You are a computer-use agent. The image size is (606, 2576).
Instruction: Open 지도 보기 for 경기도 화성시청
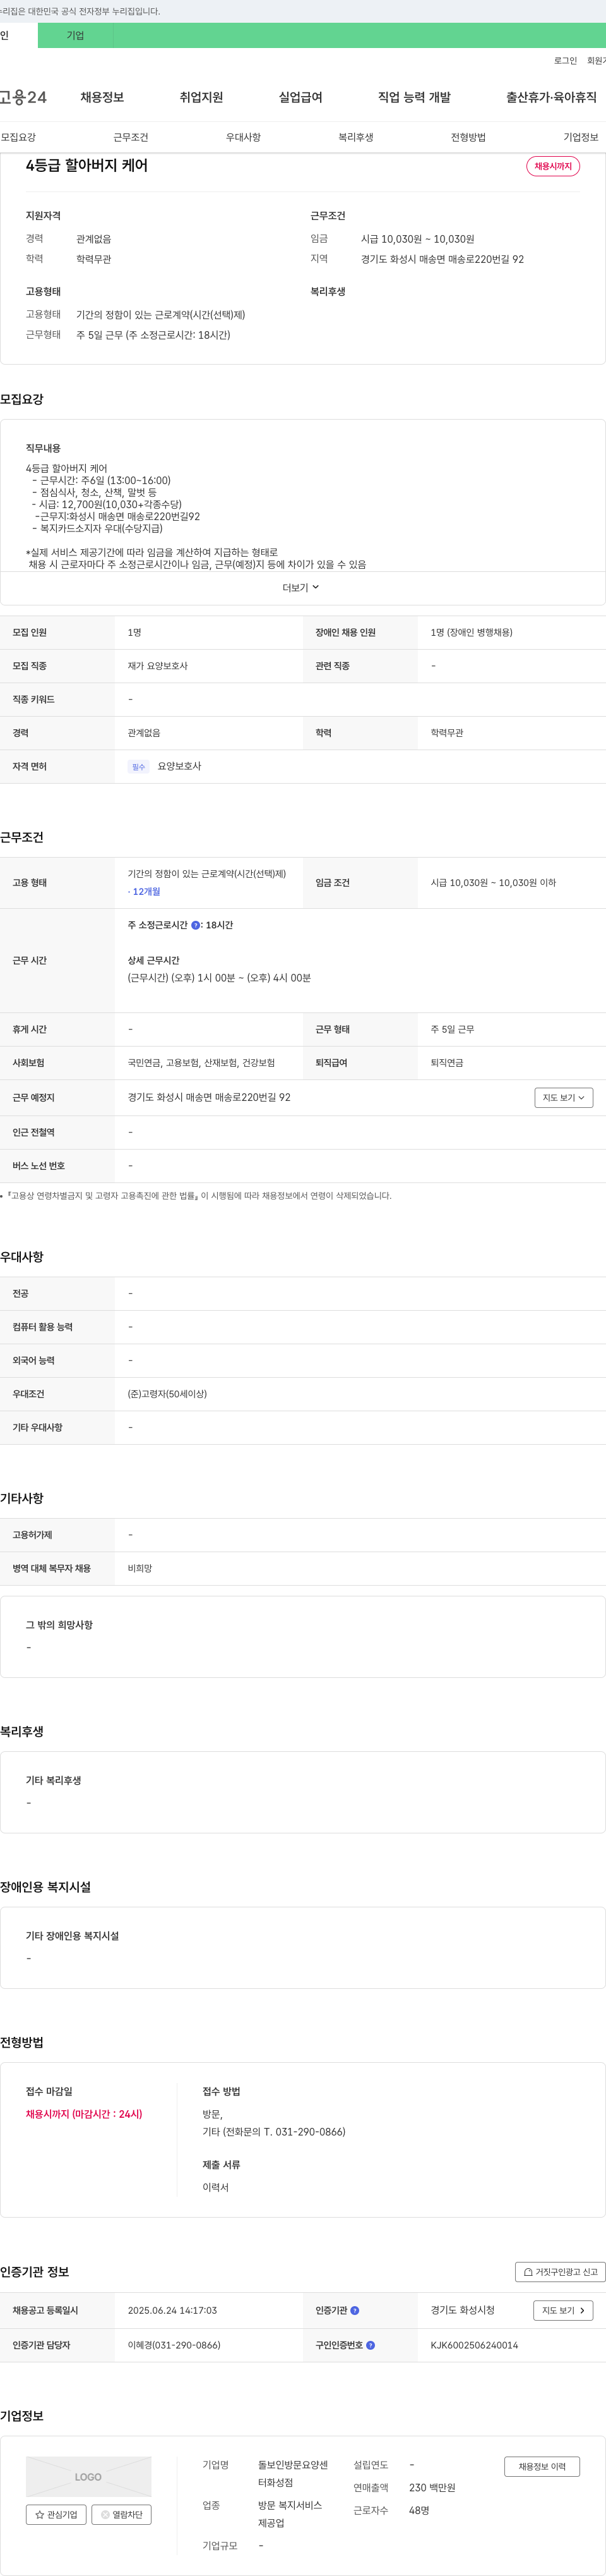tap(564, 2310)
